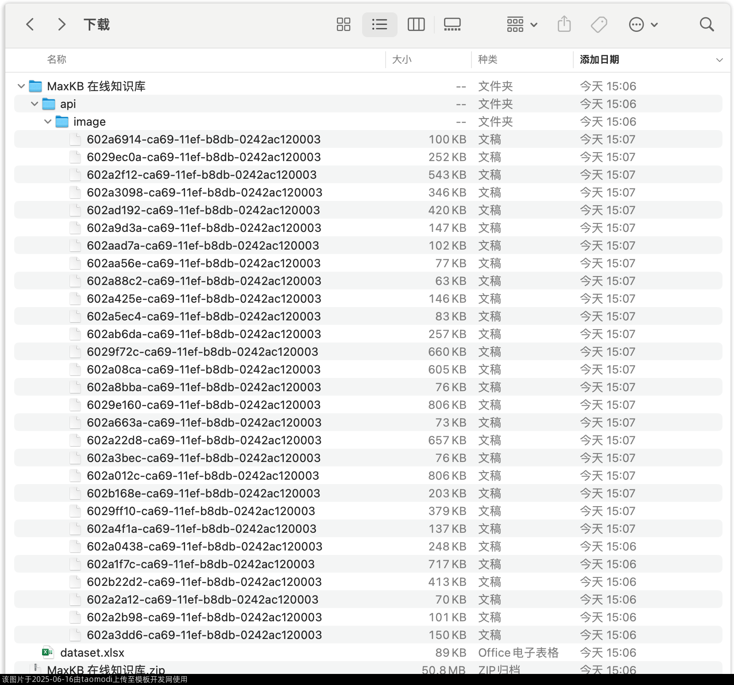The image size is (734, 685).
Task: Open the more actions ellipsis menu
Action: click(x=643, y=24)
